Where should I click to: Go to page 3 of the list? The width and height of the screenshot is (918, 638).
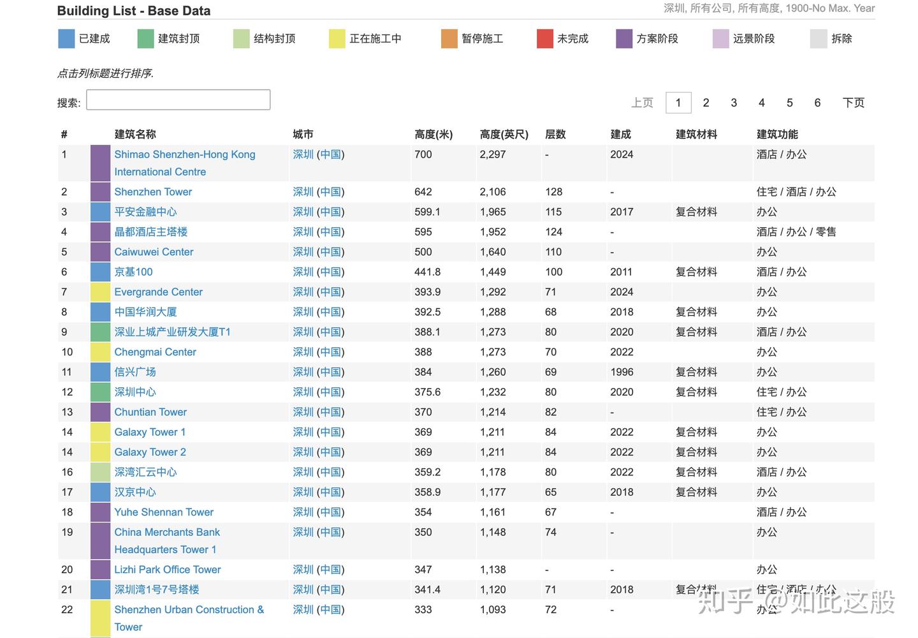(734, 103)
